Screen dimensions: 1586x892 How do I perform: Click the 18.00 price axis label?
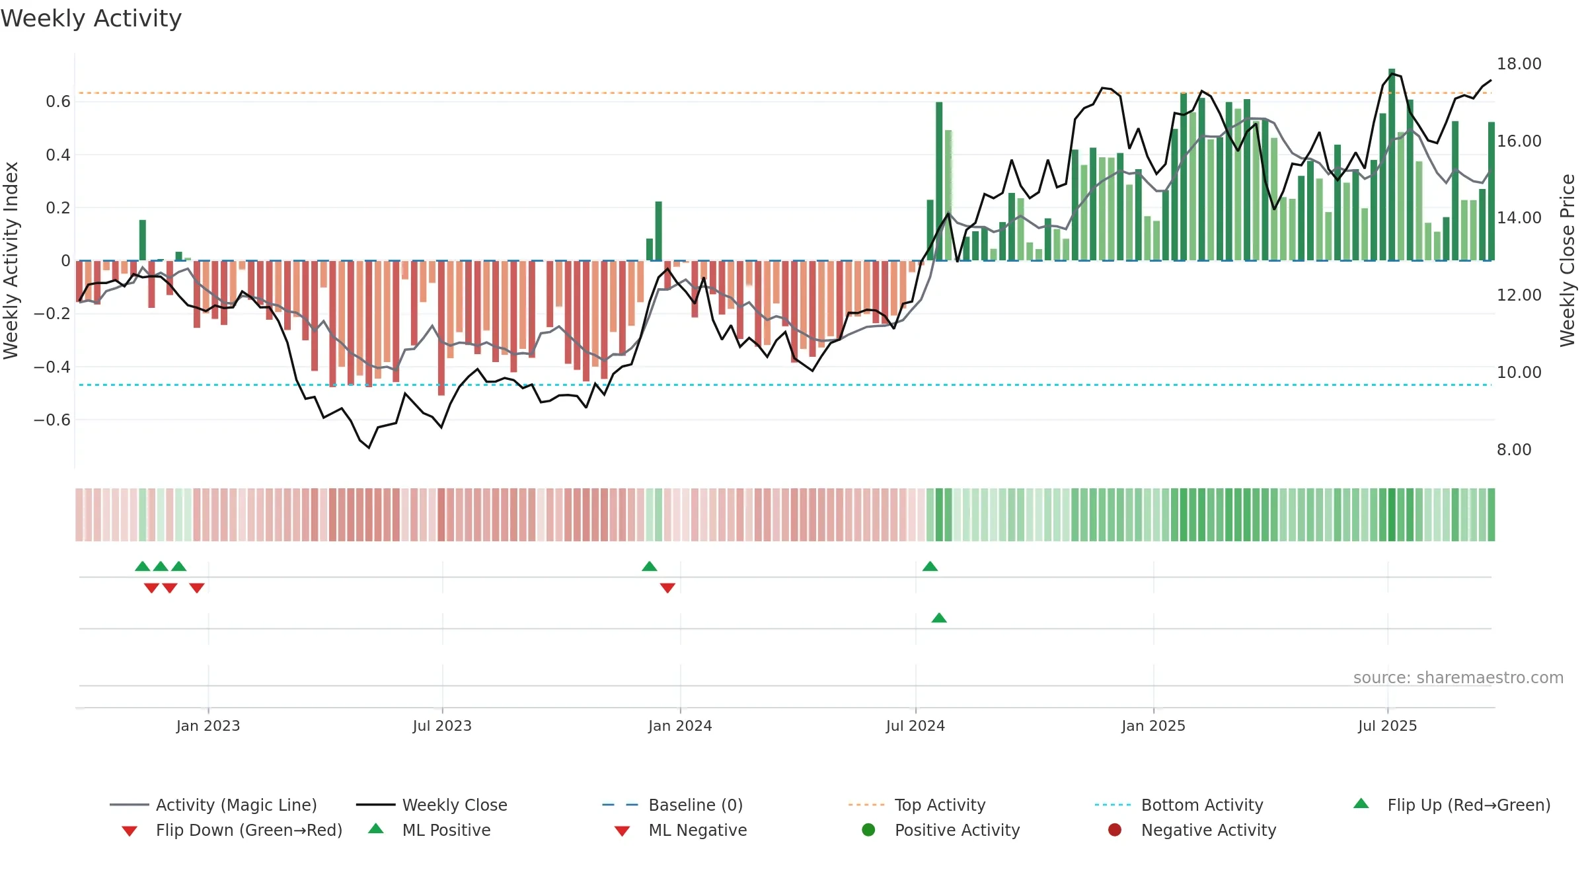coord(1519,64)
